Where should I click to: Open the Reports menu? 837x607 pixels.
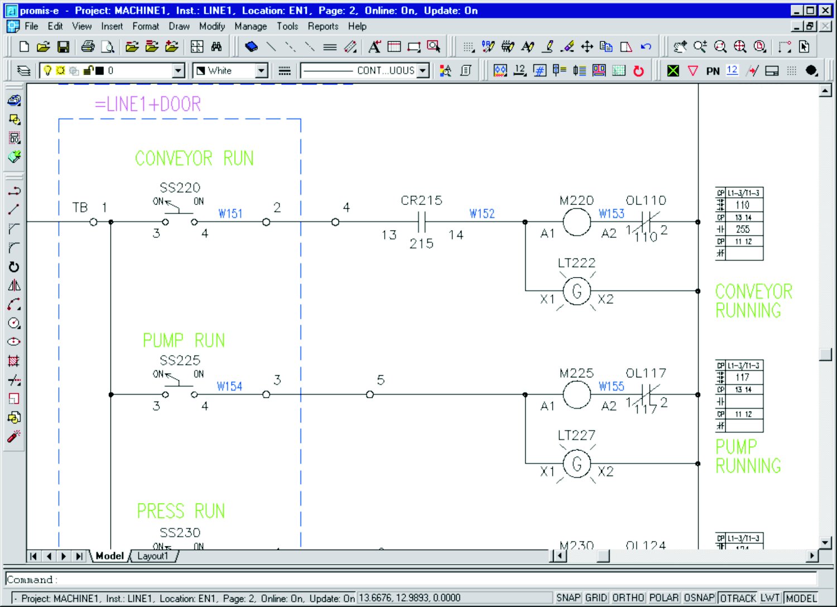click(323, 26)
